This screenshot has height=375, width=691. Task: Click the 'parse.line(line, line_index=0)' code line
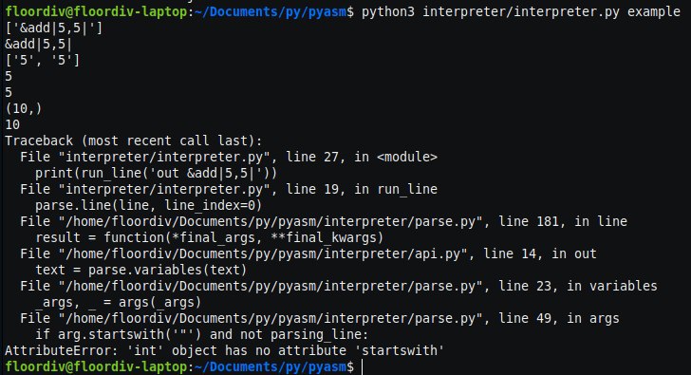pyautogui.click(x=148, y=205)
